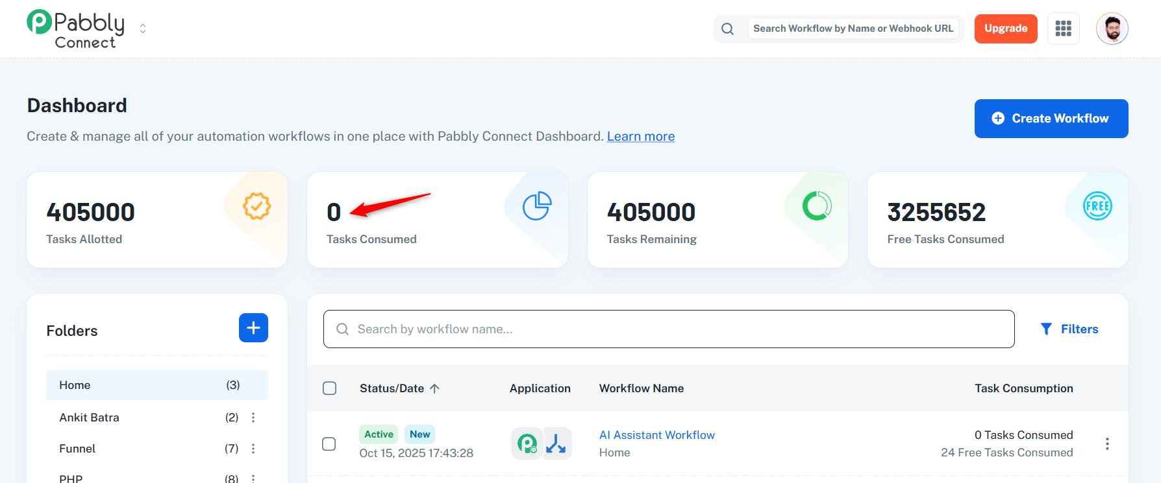1161x483 pixels.
Task: Click the header search magnifier icon
Action: tap(728, 29)
